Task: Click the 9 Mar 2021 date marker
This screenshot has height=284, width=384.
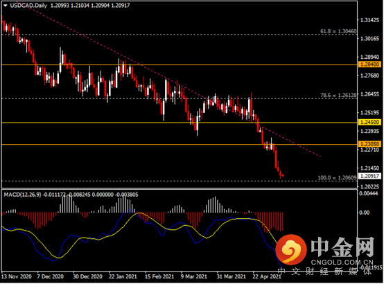Action: (193, 276)
